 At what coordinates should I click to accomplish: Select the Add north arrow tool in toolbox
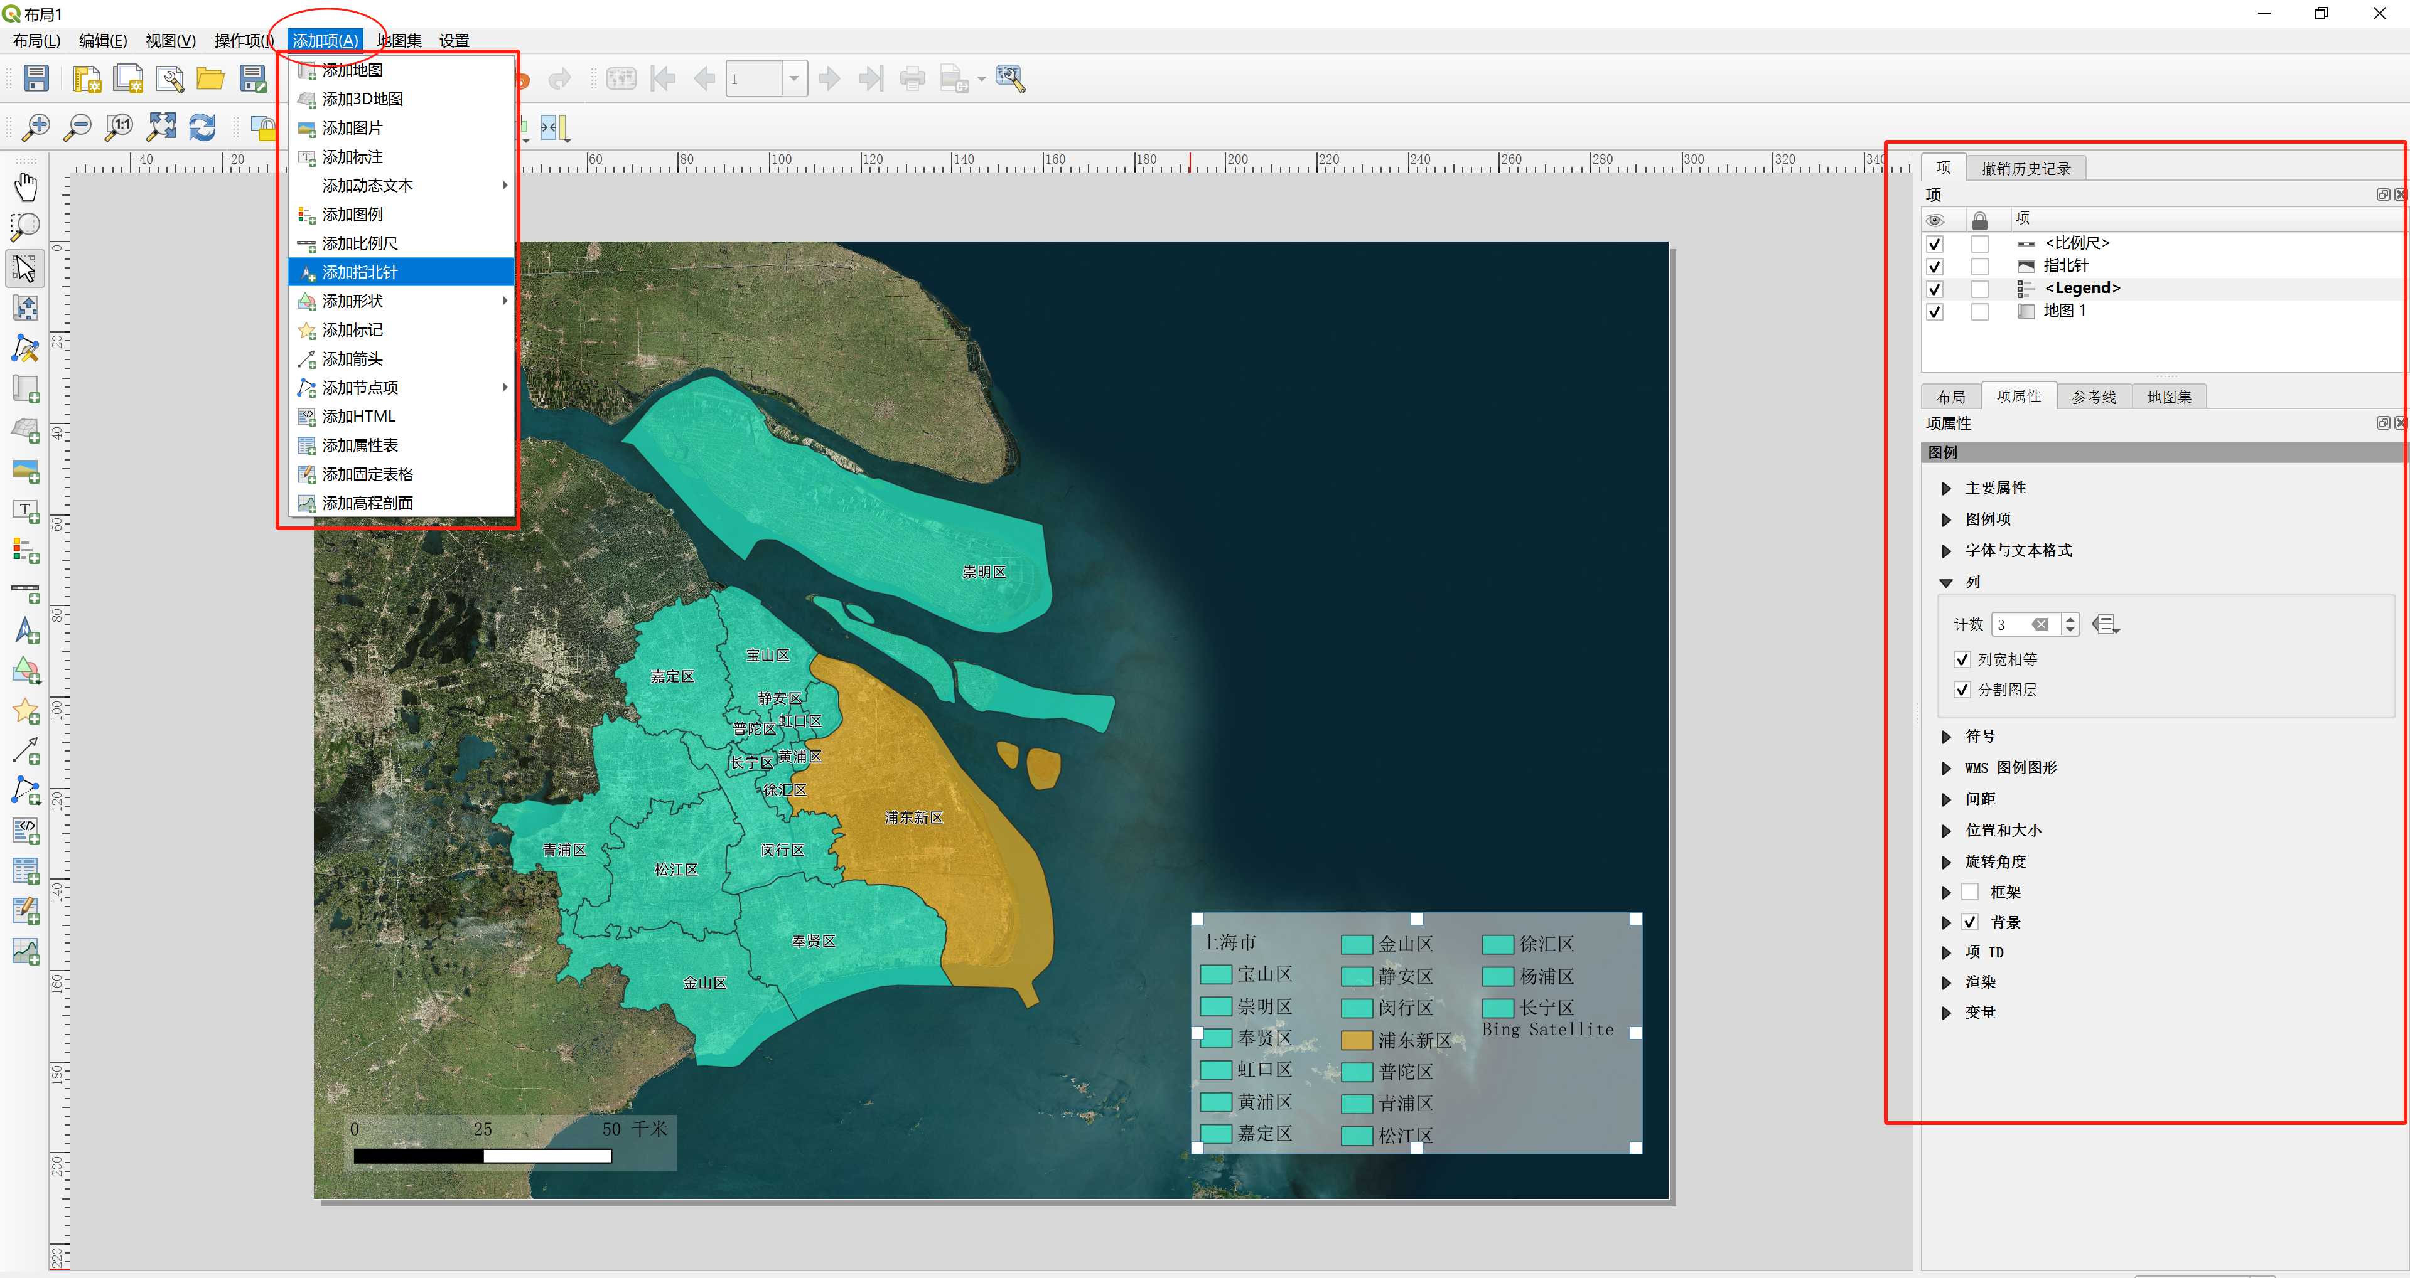(x=26, y=631)
